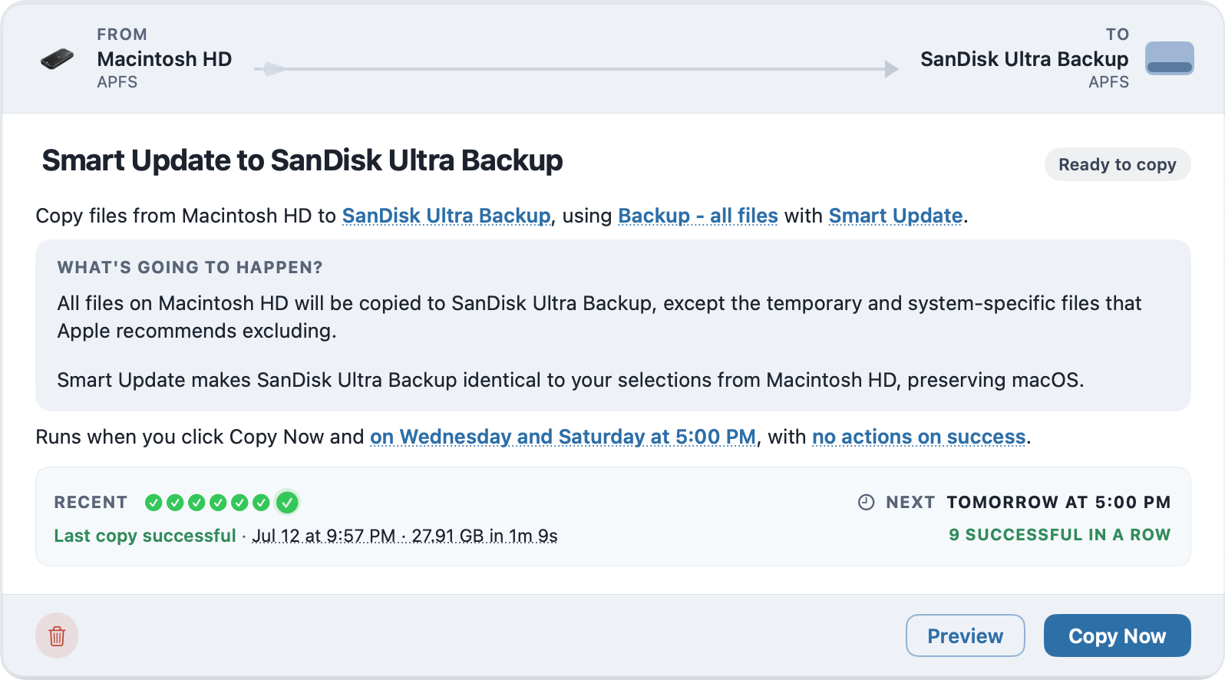
Task: Change the Smart Update copy method
Action: tap(896, 216)
